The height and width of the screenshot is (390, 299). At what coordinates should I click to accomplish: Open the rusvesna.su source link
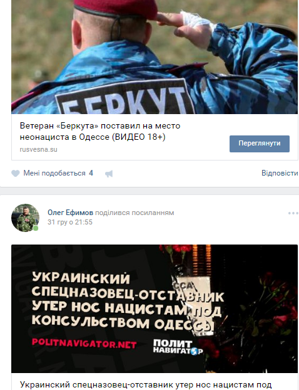(38, 149)
